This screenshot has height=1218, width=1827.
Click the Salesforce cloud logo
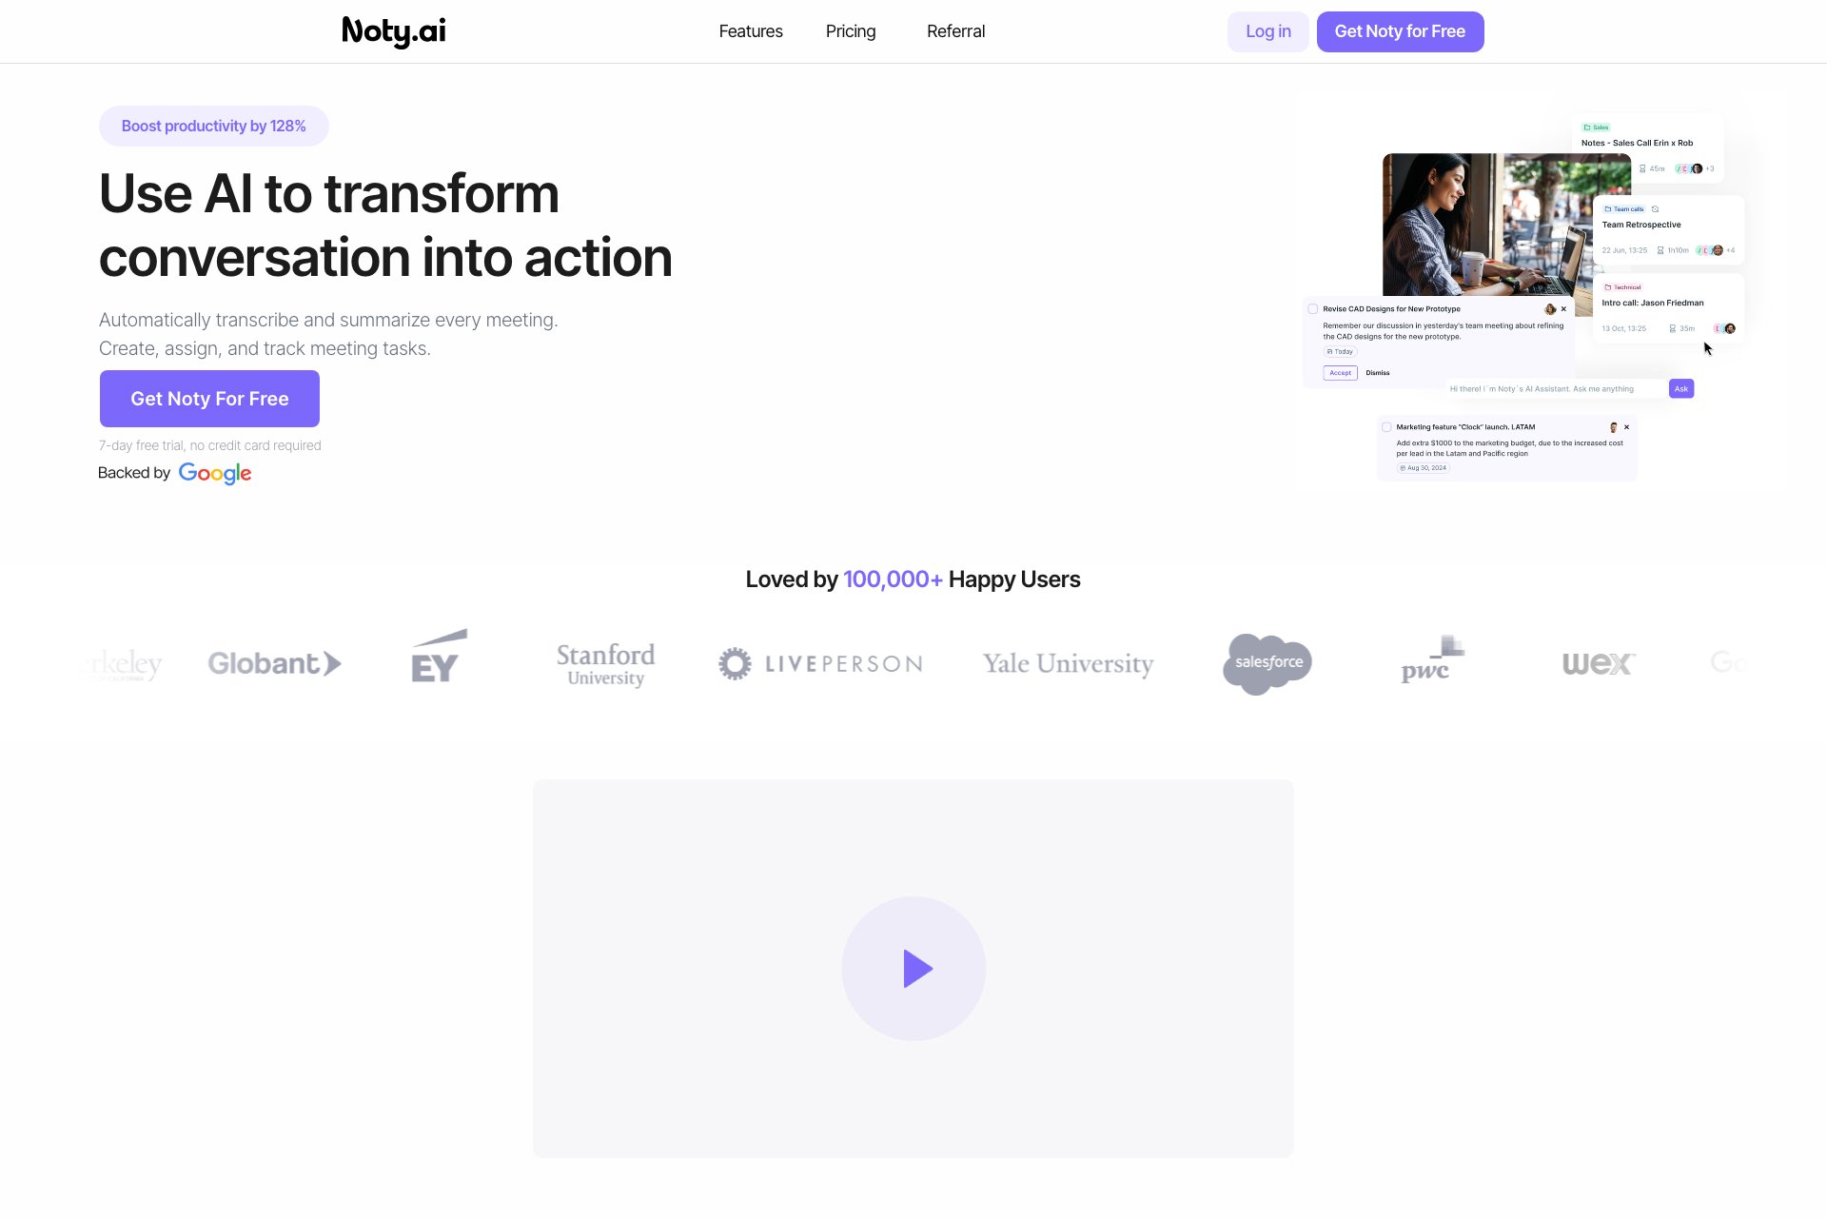pos(1267,662)
